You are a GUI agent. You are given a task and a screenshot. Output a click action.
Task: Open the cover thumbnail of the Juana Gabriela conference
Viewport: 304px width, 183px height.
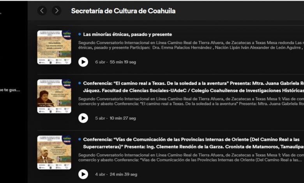[54, 96]
